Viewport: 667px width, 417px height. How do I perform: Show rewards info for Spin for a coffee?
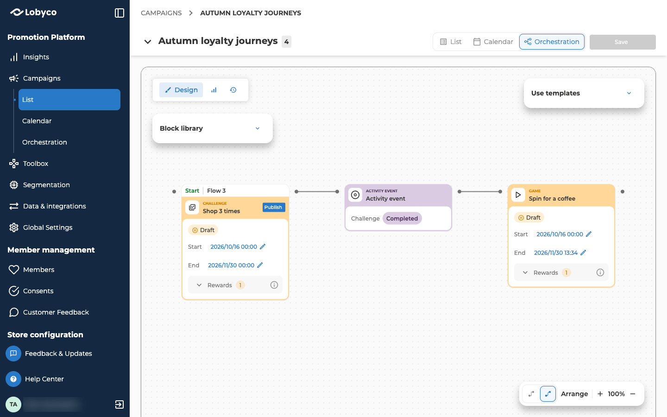(600, 272)
